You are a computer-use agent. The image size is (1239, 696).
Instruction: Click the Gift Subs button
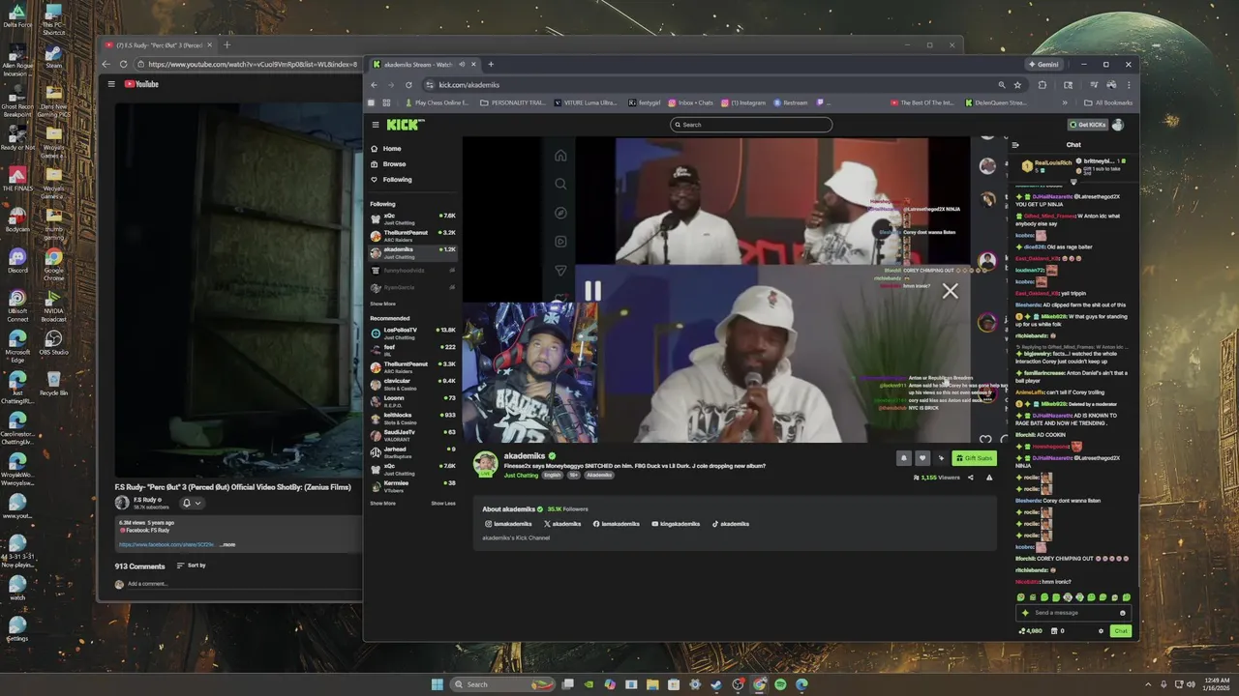point(974,458)
